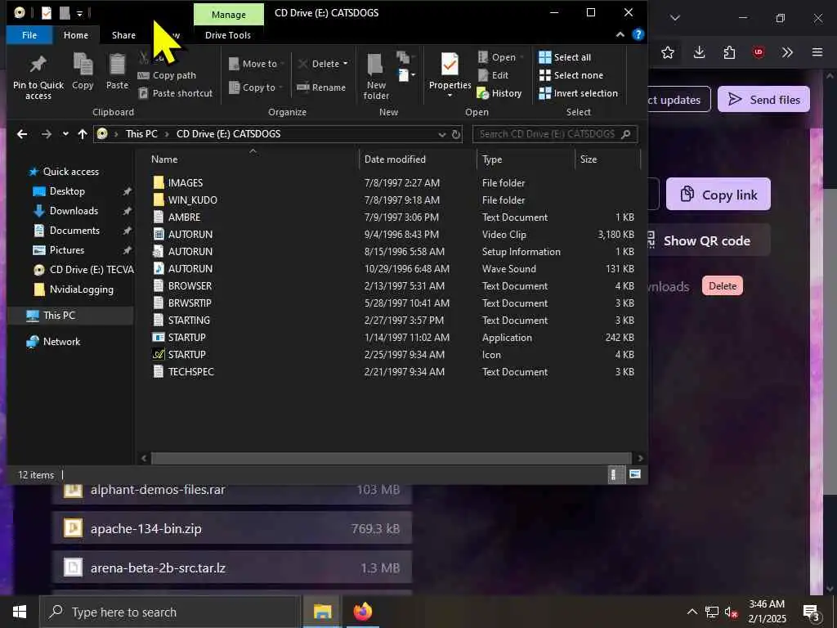Sort by Date modified column header

click(x=395, y=159)
